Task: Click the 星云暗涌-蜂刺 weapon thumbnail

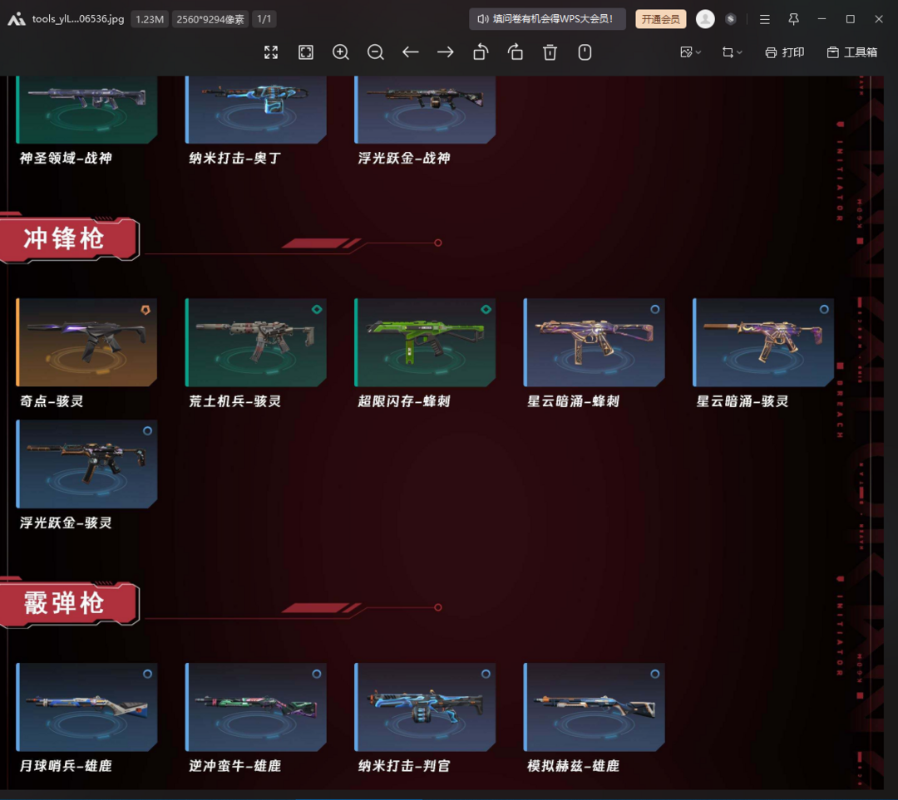Action: 594,342
